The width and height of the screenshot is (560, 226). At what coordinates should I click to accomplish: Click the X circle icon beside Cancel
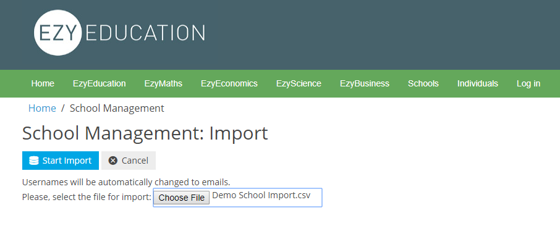pyautogui.click(x=113, y=161)
